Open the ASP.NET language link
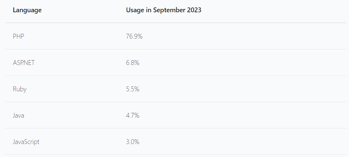 (24, 63)
